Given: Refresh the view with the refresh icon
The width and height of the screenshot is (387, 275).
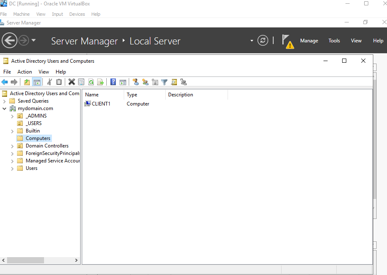Looking at the screenshot, I should click(x=91, y=82).
